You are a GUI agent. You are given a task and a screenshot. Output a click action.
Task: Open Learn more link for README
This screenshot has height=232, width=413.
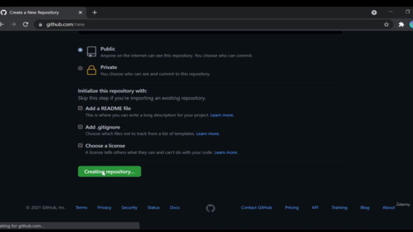(x=222, y=115)
